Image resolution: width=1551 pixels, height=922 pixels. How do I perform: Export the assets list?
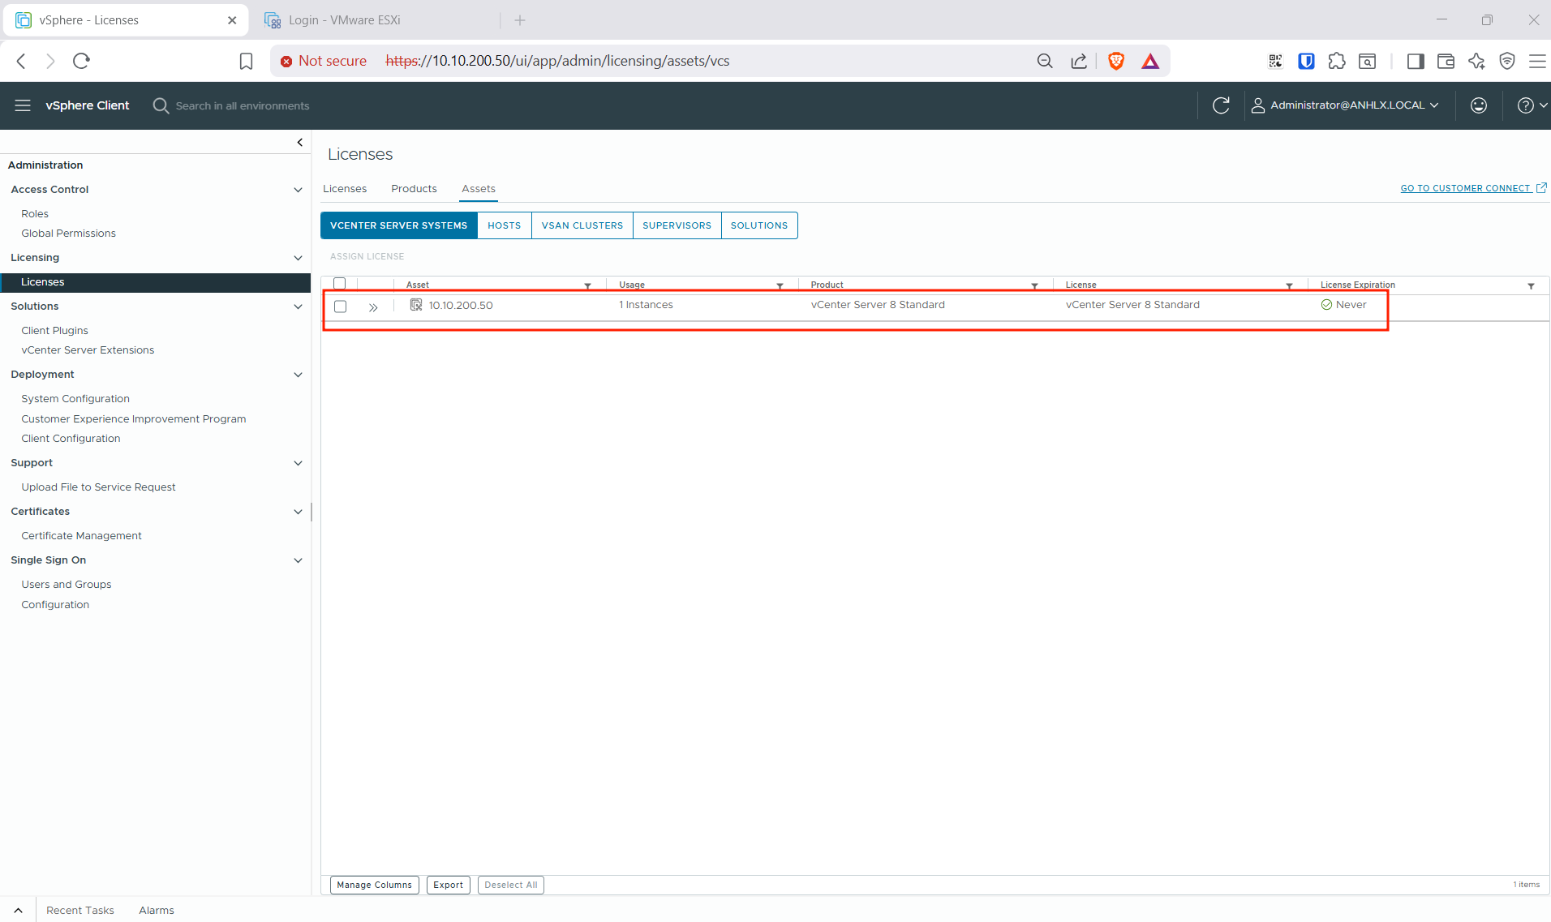(448, 885)
